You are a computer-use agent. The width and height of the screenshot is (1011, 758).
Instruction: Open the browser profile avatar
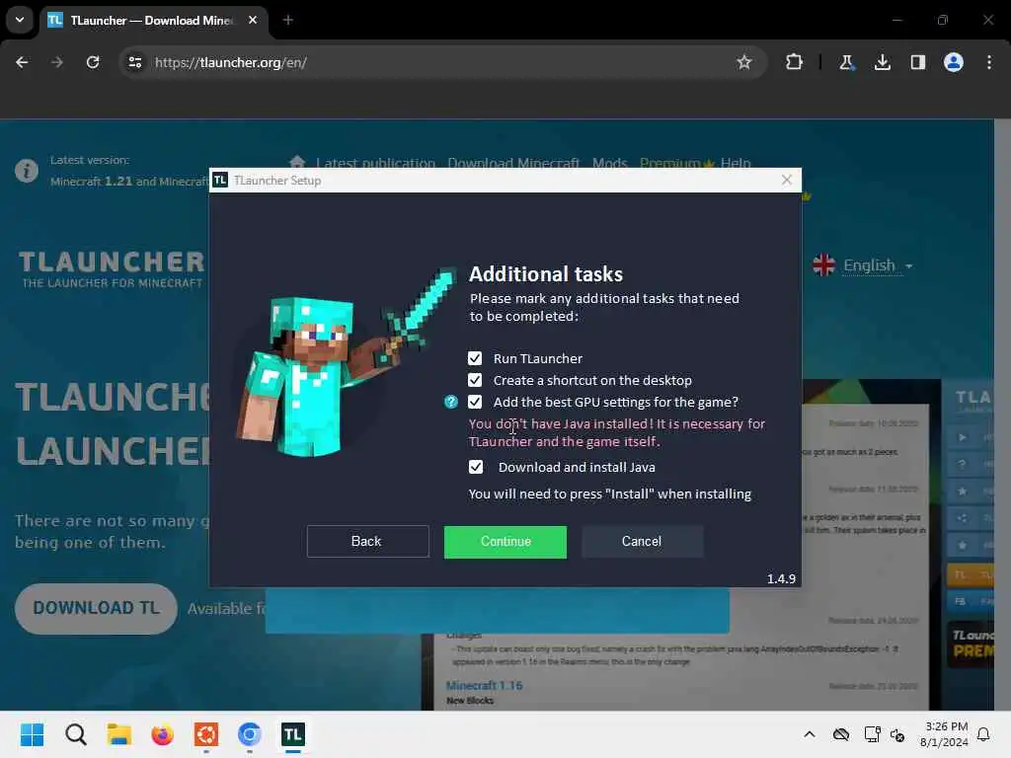954,62
